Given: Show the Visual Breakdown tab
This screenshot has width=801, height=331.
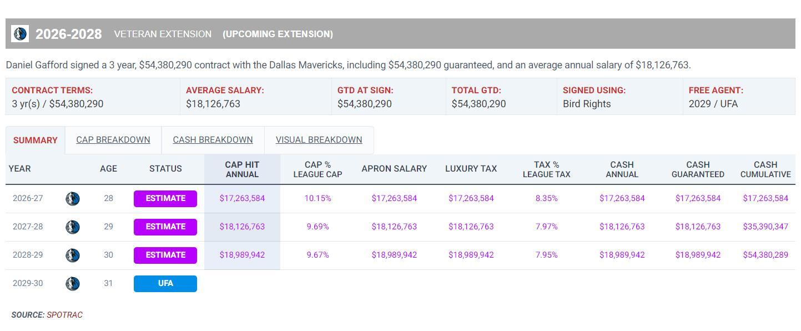Looking at the screenshot, I should pos(319,140).
